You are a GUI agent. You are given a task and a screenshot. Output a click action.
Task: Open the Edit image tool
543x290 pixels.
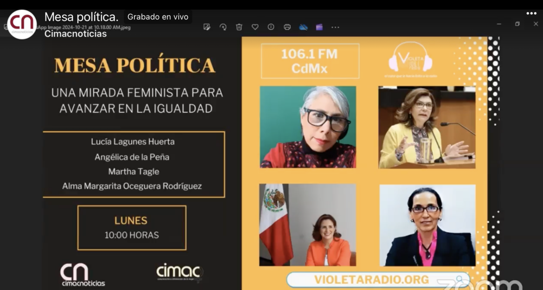(207, 27)
